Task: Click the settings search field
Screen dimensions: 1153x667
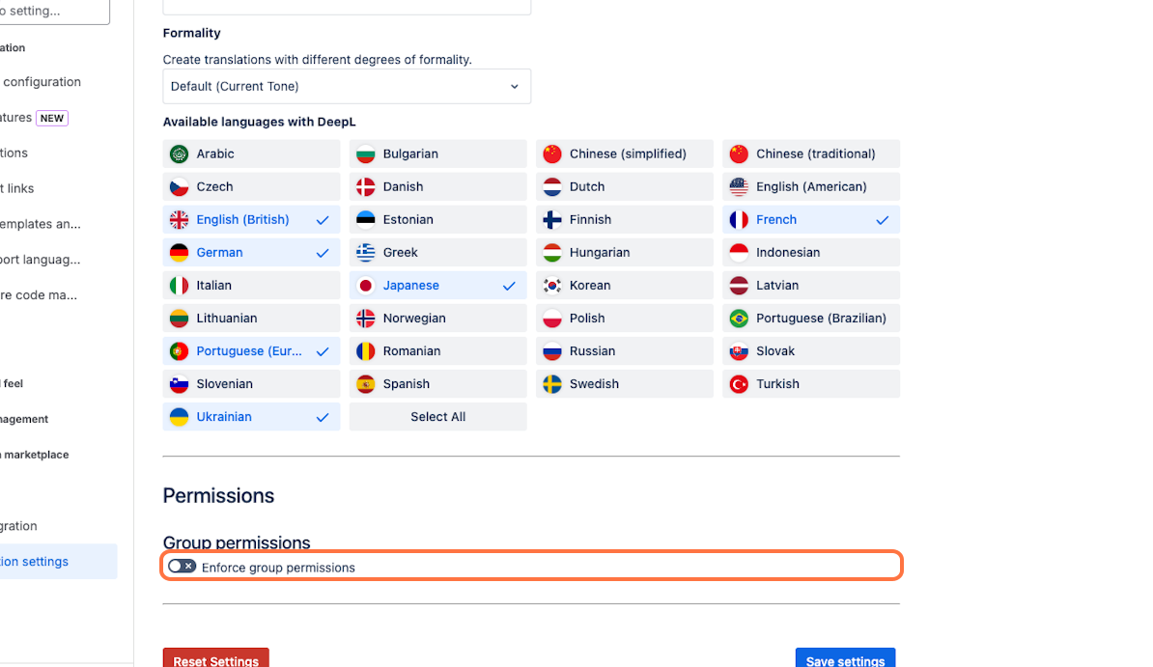Action: coord(54,12)
